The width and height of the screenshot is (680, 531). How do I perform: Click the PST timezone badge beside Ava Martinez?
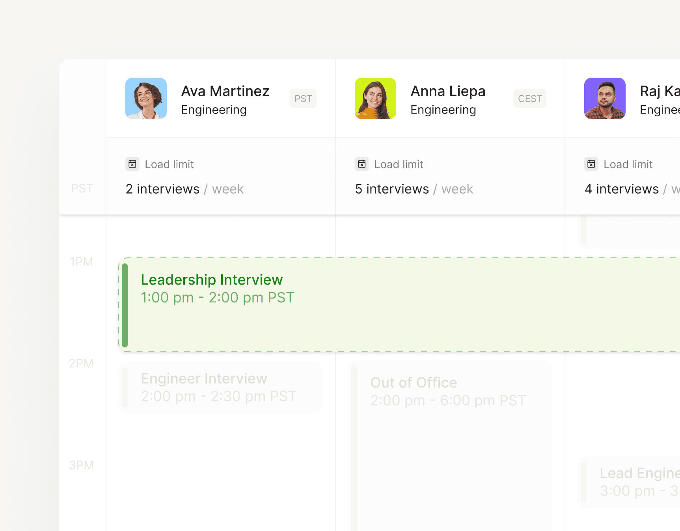click(303, 98)
